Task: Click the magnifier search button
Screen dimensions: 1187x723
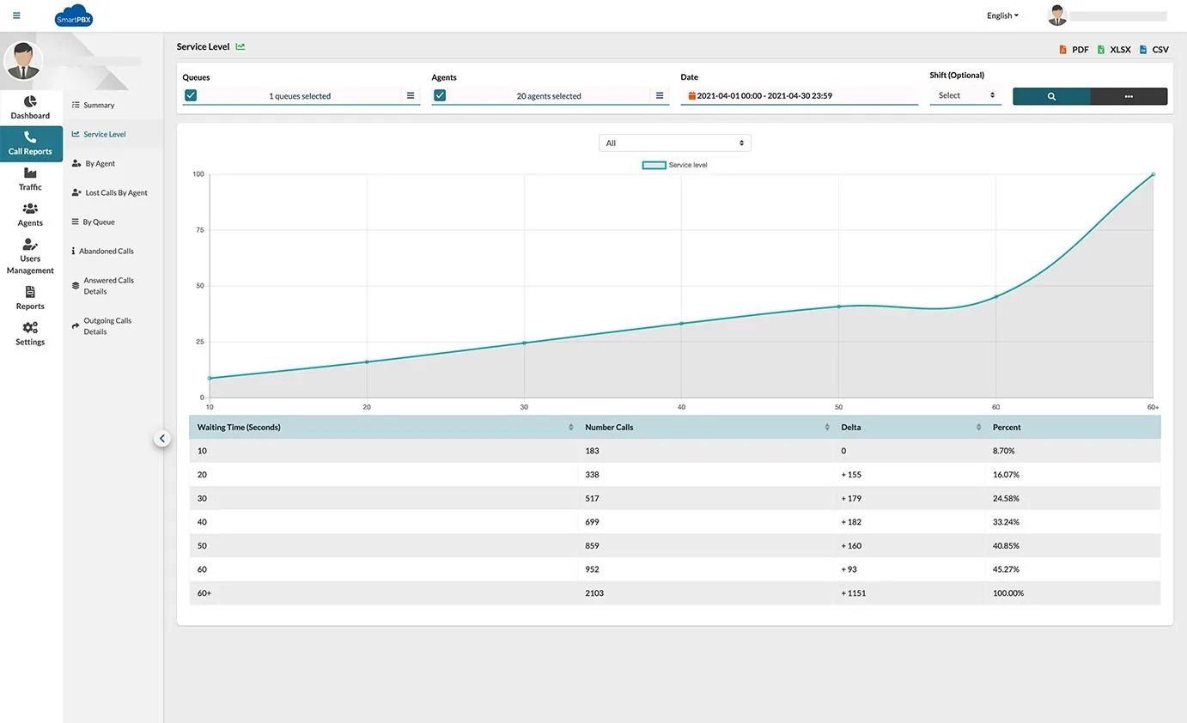Action: pos(1051,96)
